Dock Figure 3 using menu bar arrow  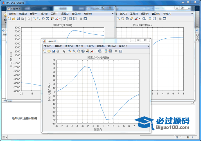(148, 46)
